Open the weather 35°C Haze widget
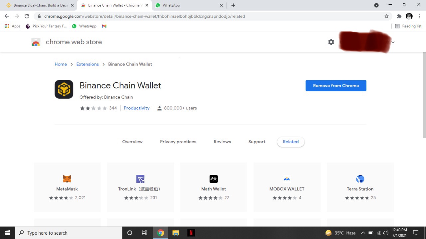426x239 pixels. (340, 233)
